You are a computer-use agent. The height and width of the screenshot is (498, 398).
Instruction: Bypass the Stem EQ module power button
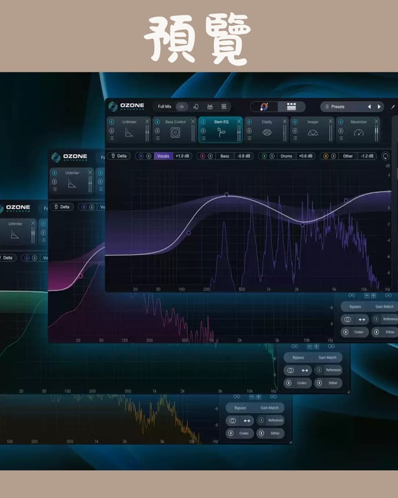(203, 122)
